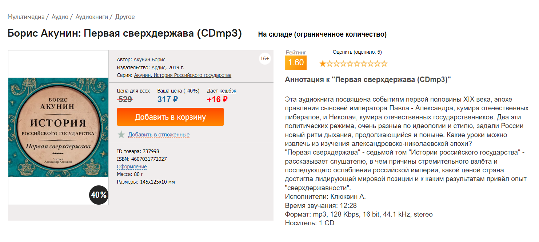Rate the audiobook with the tenth star
539x242 pixels.
tap(384, 64)
